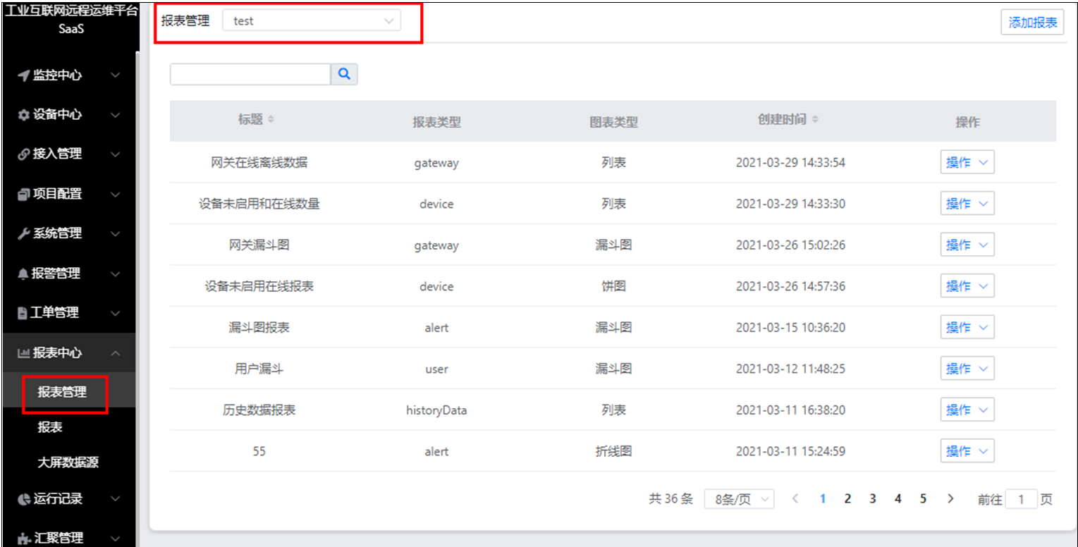Open 操作 dropdown for 设备未启用和在线数量
Viewport: 1078px width, 547px height.
967,204
